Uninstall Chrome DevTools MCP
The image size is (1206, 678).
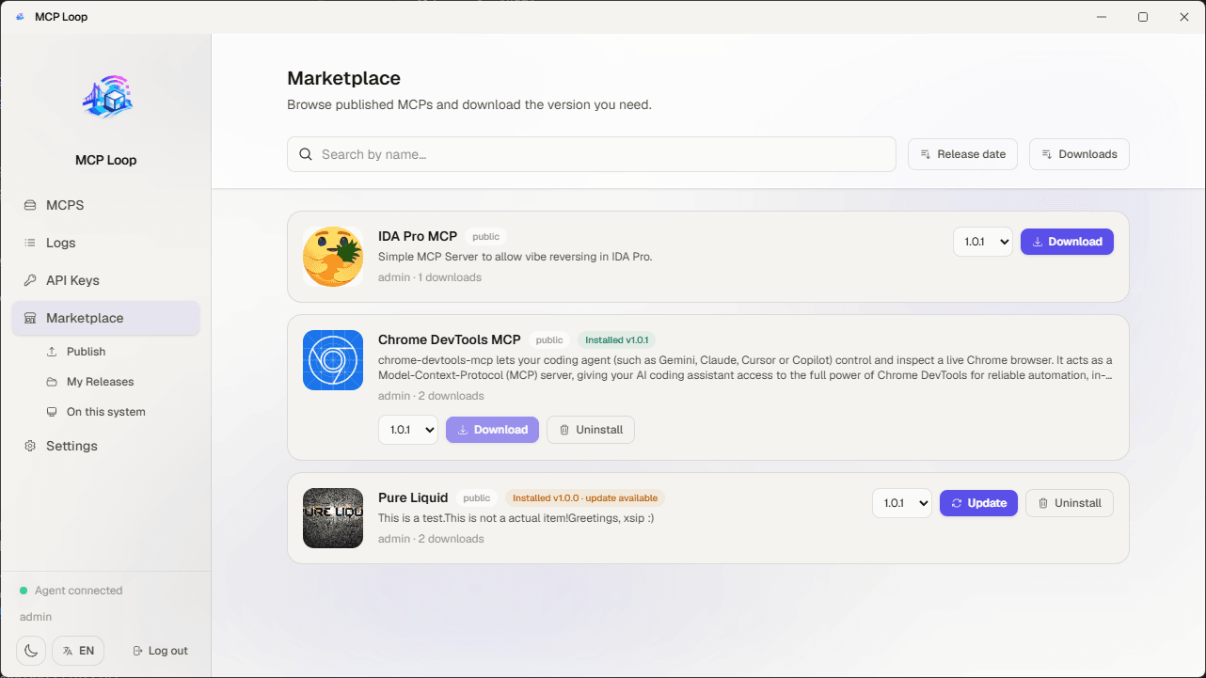click(x=591, y=430)
